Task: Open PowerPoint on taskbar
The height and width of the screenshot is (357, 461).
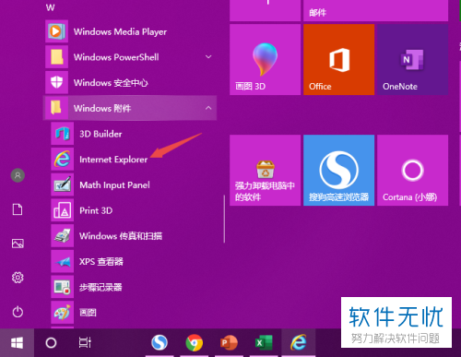Action: [x=229, y=342]
